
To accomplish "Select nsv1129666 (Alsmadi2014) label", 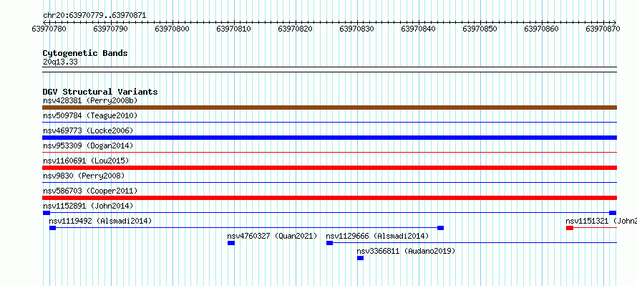I will pyautogui.click(x=377, y=236).
